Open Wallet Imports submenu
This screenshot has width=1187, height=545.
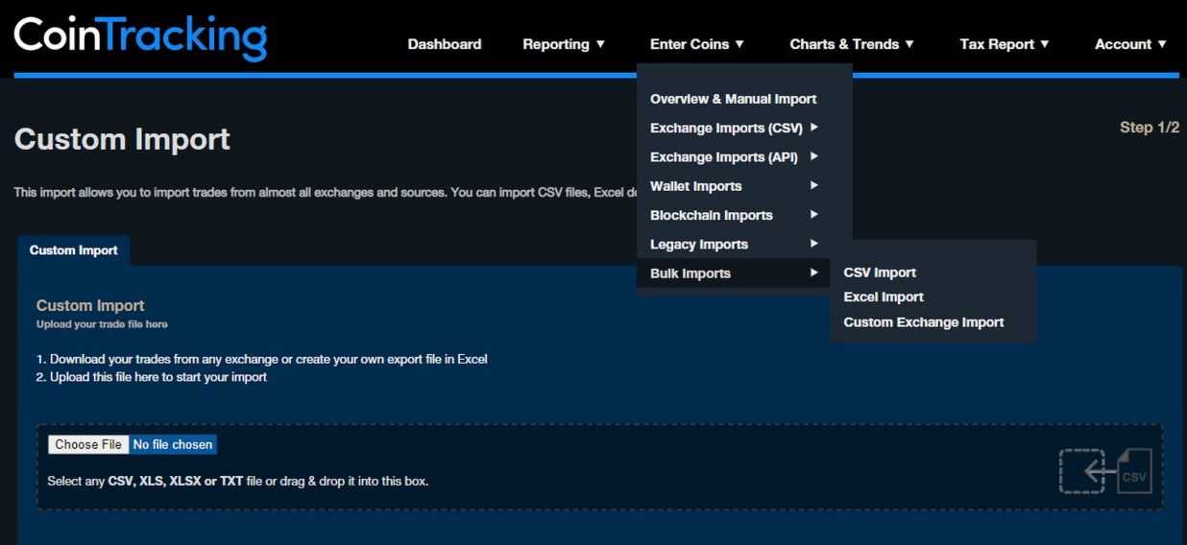pos(734,186)
